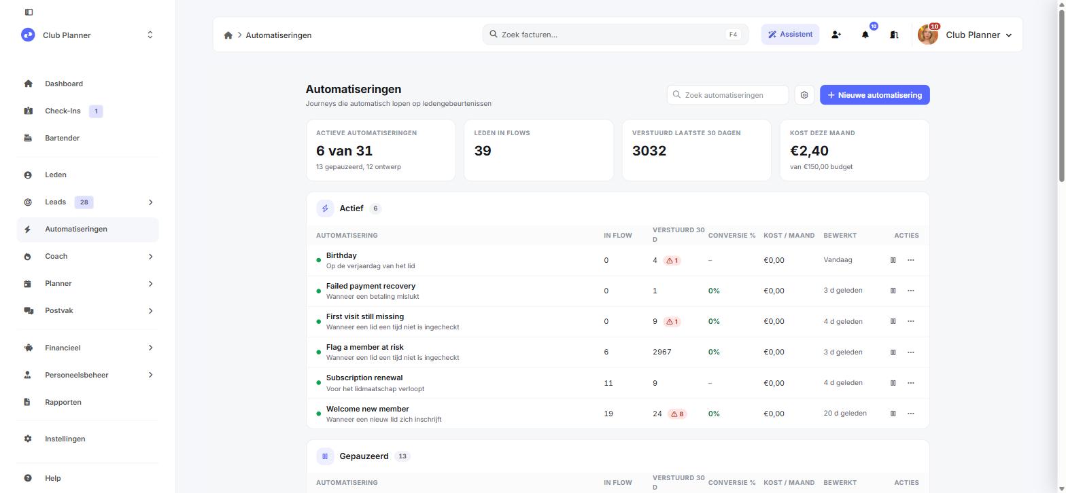Pause the Flag a member at risk automation
The width and height of the screenshot is (1066, 493).
[x=893, y=352]
